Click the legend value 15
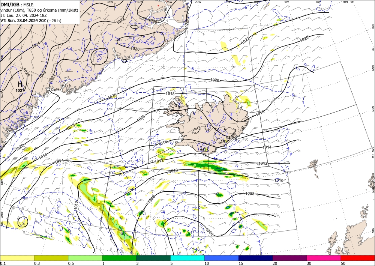Image resolution: width=375 pixels, height=266 pixels. (241, 263)
